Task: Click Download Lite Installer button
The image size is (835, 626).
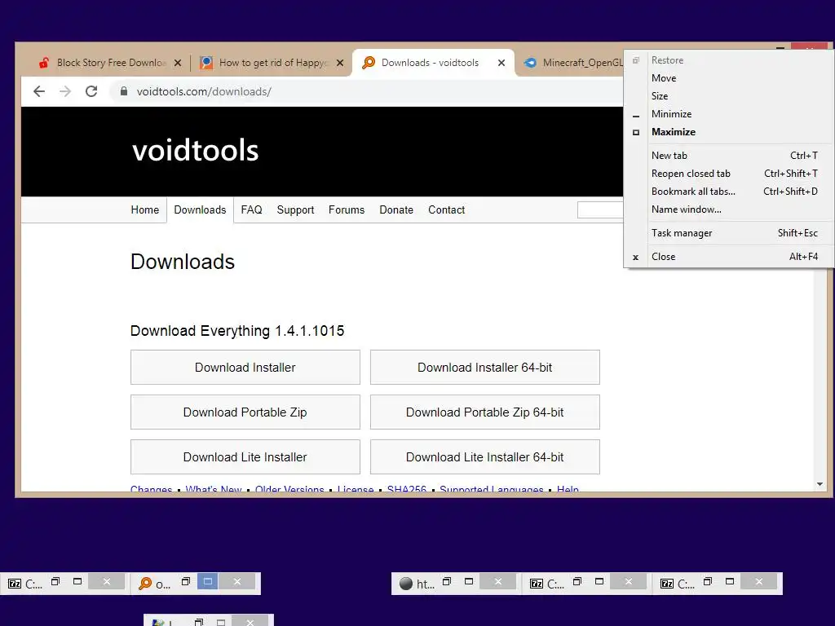Action: pos(245,456)
